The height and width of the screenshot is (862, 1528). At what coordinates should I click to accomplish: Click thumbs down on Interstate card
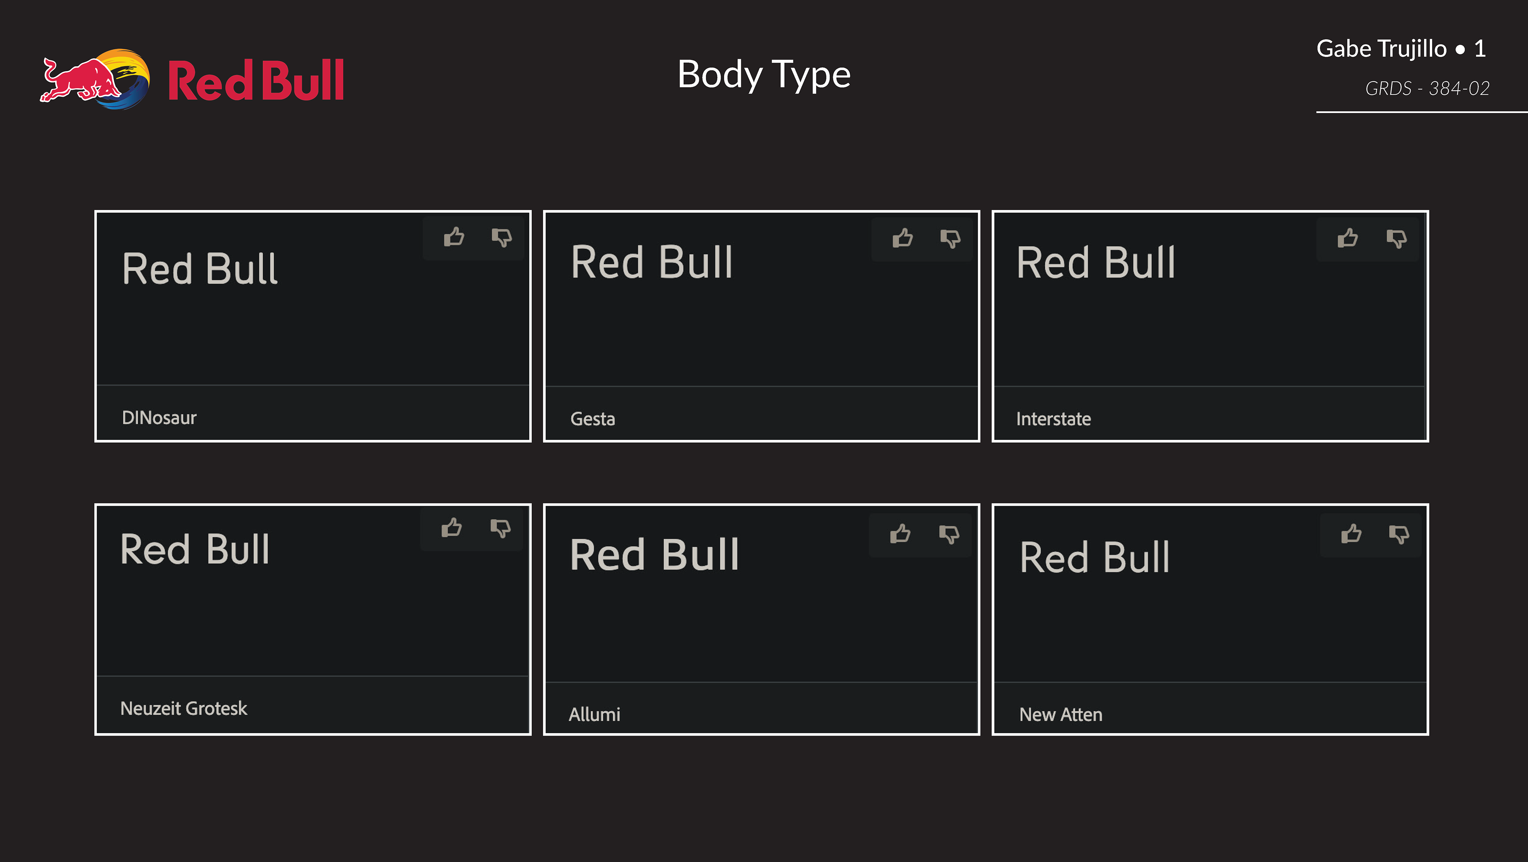point(1396,239)
